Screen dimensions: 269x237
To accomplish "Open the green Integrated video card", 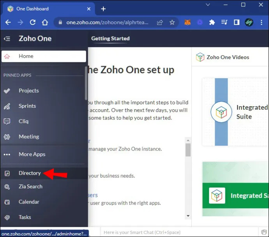I will pos(235,189).
